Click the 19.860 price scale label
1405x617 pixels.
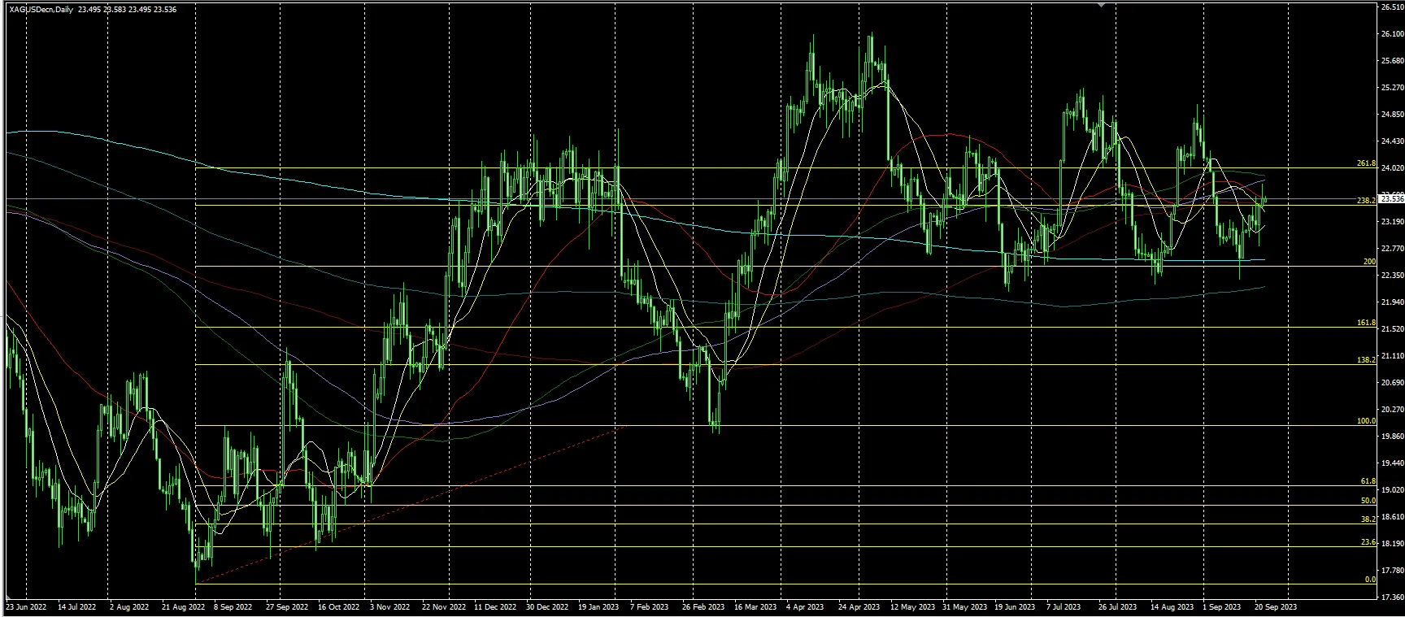point(1393,436)
